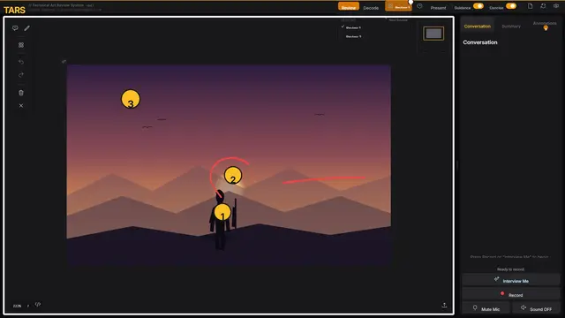Click the Present button

(x=438, y=8)
